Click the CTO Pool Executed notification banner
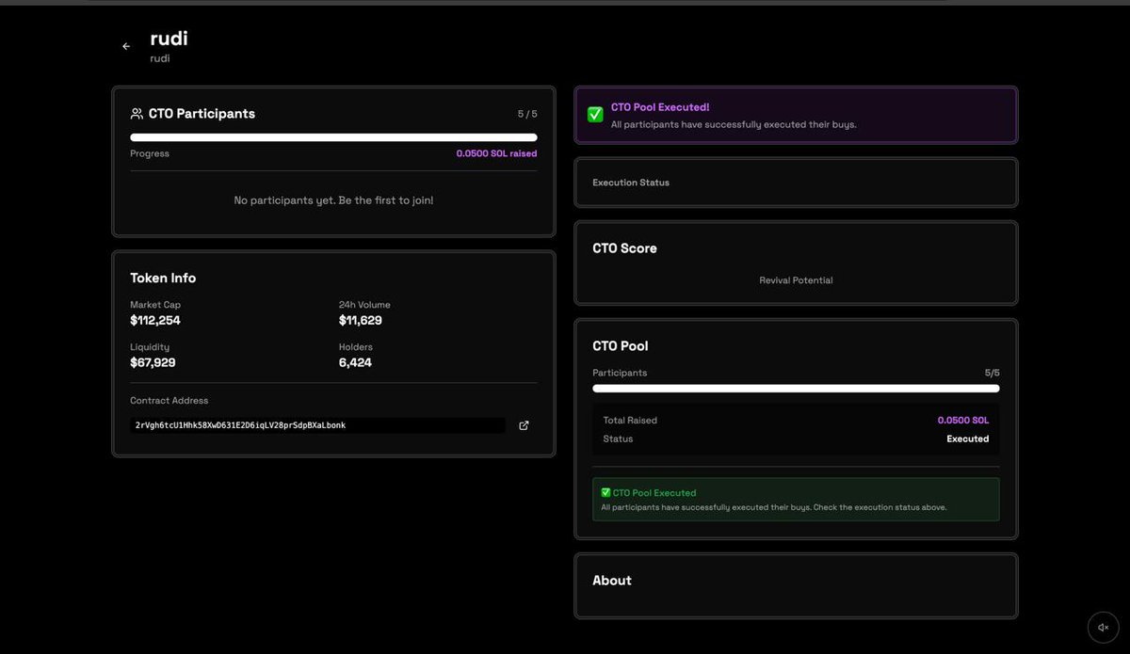 point(796,114)
